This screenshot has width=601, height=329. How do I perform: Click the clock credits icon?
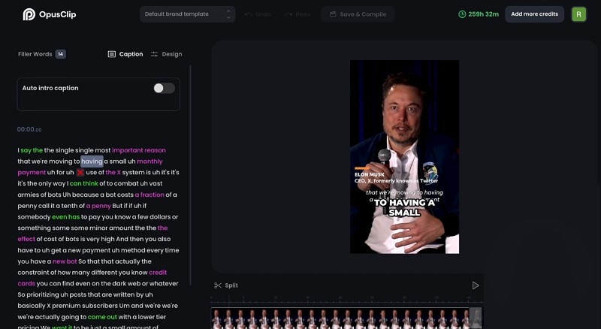tap(462, 14)
